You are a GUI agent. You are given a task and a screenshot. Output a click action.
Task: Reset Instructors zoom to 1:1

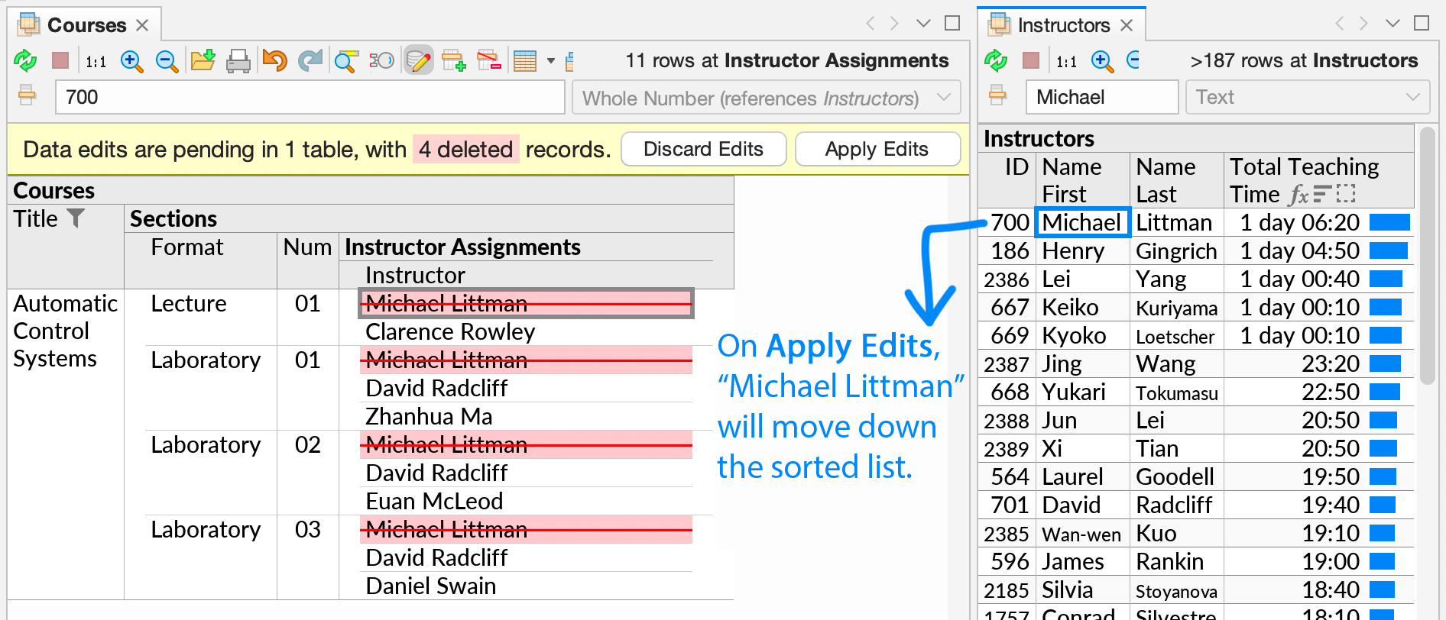pyautogui.click(x=1067, y=61)
